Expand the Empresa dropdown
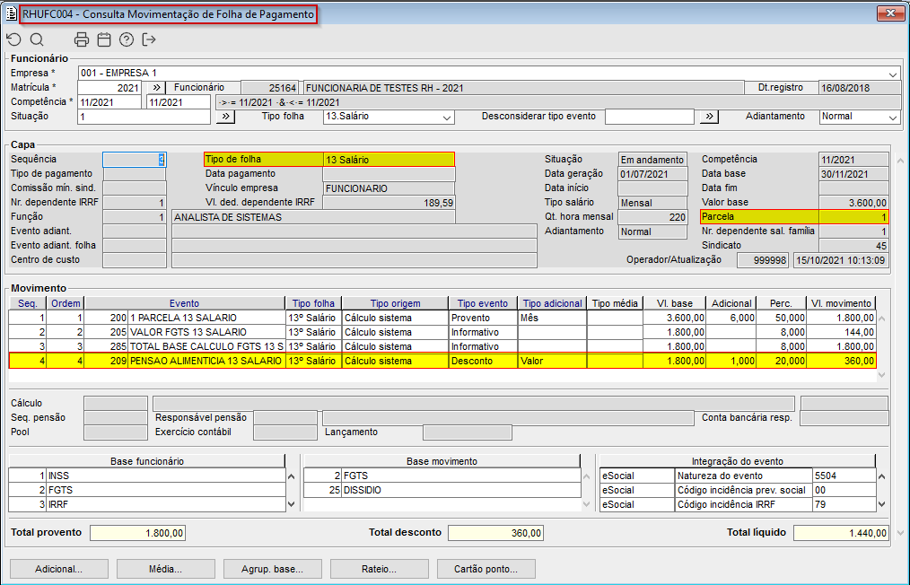Viewport: 910px width, 585px height. [893, 74]
